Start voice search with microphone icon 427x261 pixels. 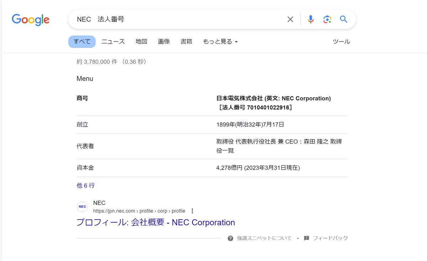[x=311, y=19]
